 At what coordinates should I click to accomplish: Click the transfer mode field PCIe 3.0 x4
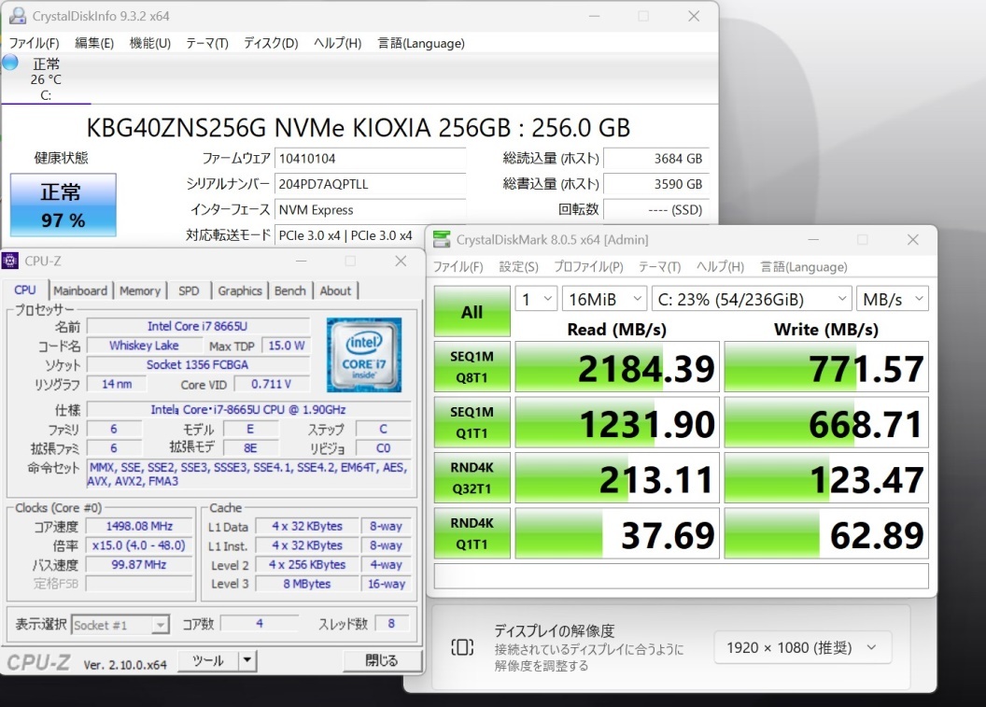349,235
